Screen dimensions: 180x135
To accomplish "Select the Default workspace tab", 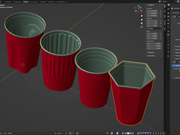I will [26, 2].
